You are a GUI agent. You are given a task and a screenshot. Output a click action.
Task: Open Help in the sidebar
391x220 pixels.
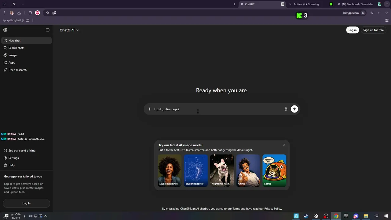pyautogui.click(x=27, y=165)
